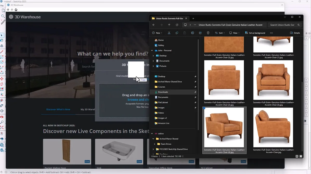The width and height of the screenshot is (311, 174).
Task: Open the File menu in SketchUp
Action: 2,5
